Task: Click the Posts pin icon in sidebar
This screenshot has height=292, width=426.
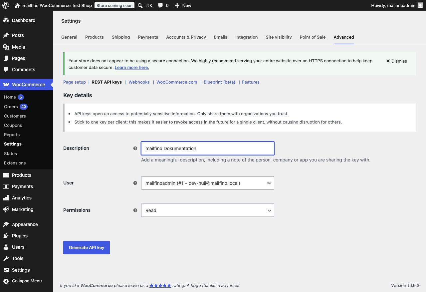Action: tap(6, 35)
